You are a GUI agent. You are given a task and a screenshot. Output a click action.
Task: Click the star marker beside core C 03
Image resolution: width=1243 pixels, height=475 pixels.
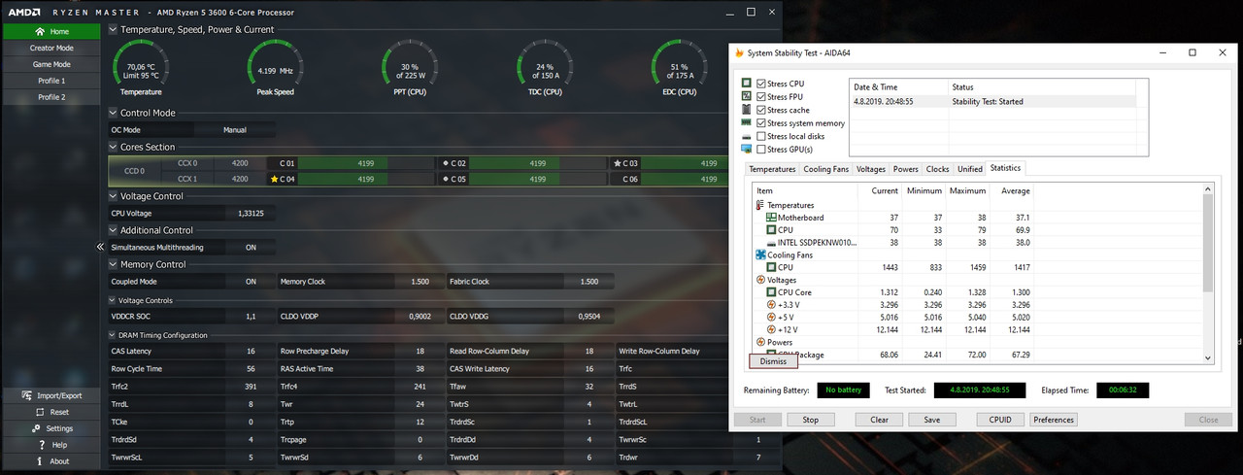(617, 163)
